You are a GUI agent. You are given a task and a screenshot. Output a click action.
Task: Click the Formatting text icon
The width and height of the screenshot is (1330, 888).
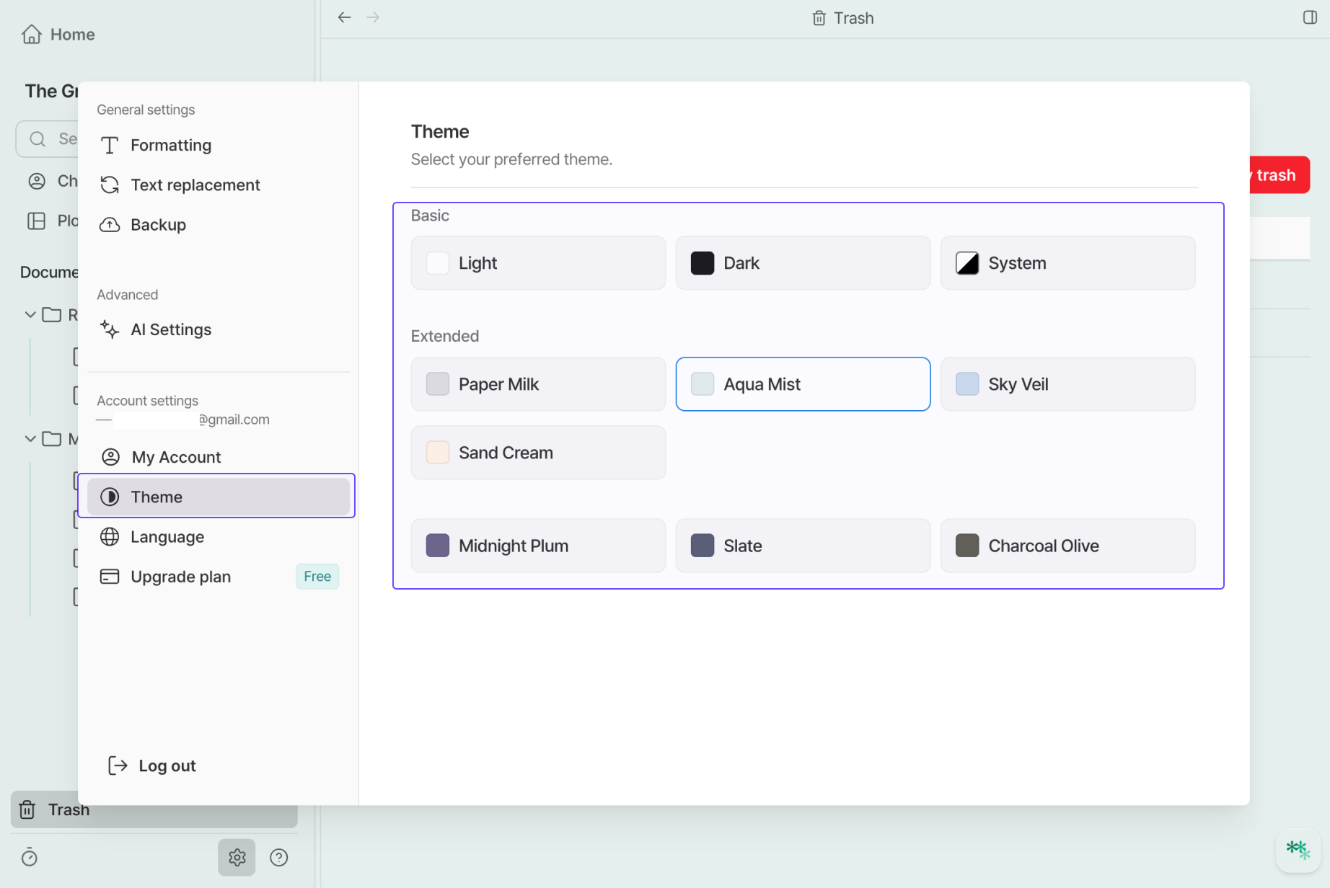pyautogui.click(x=110, y=145)
